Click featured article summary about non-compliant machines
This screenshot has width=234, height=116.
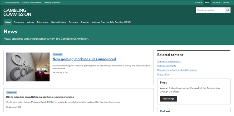point(102,67)
